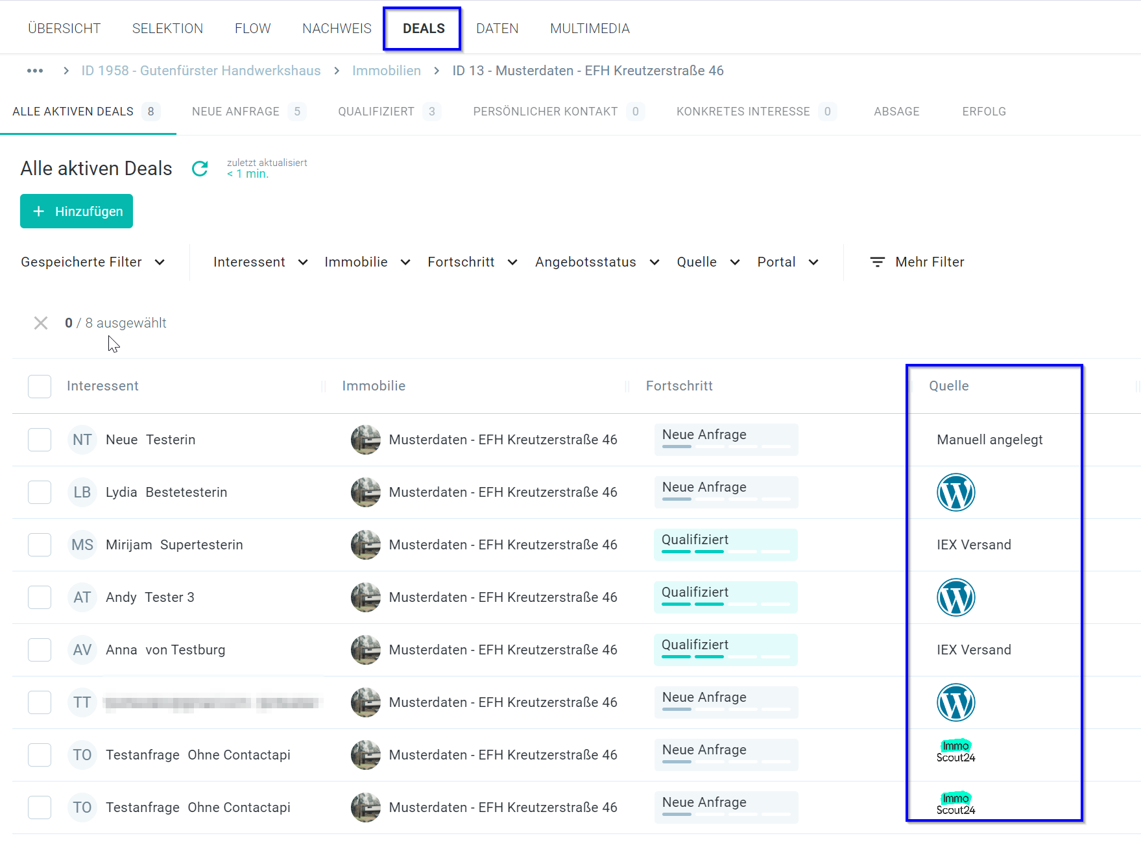Click property thumbnail in the Andy Tester 3 row
The width and height of the screenshot is (1141, 849).
[x=366, y=597]
